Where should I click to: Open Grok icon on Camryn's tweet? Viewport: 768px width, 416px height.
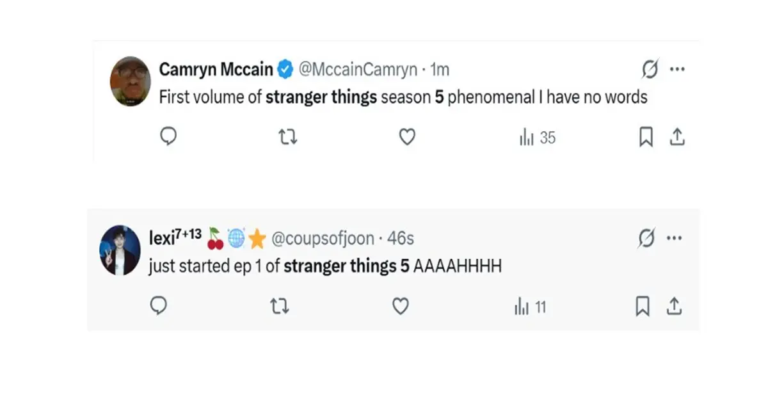pos(650,69)
